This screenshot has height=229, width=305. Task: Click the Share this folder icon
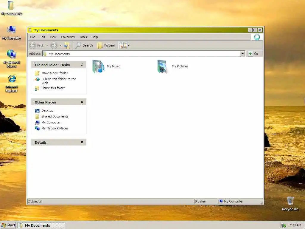[37, 88]
